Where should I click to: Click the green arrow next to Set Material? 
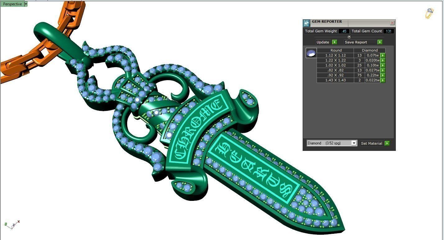coord(387,143)
